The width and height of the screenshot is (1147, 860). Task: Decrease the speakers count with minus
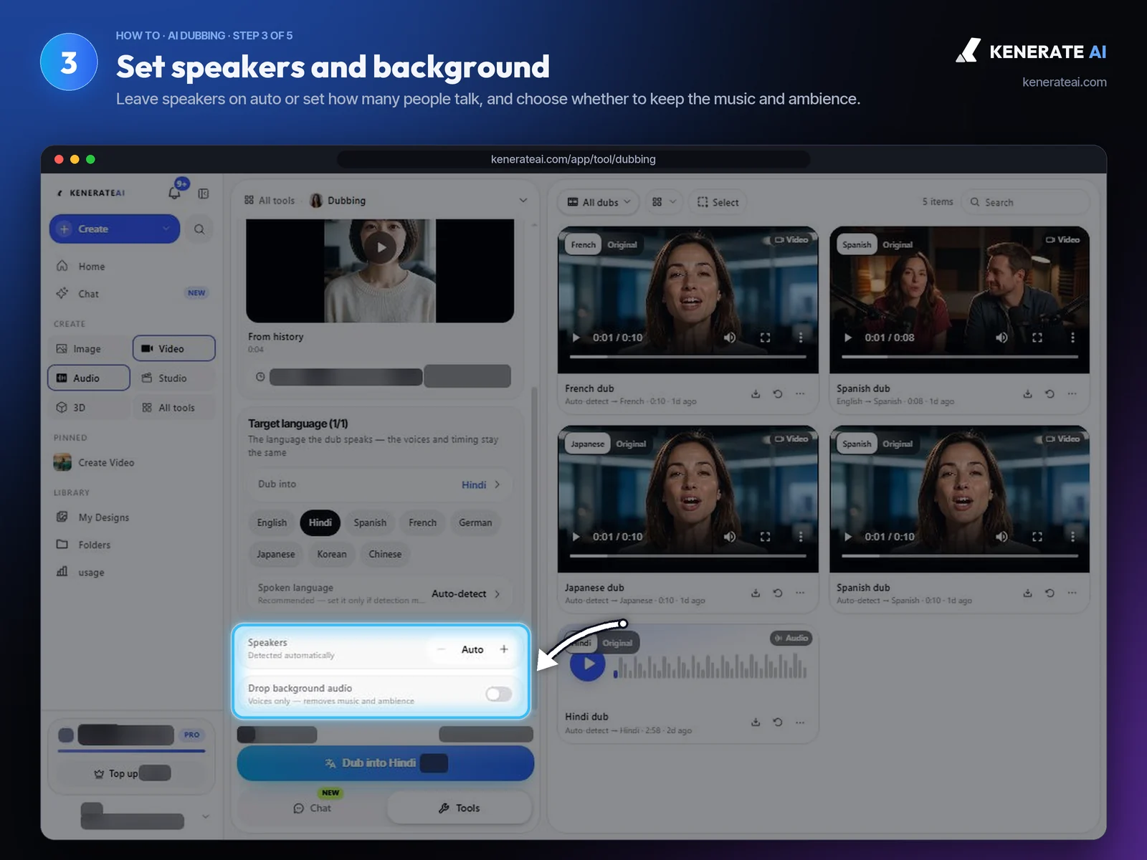click(x=442, y=649)
